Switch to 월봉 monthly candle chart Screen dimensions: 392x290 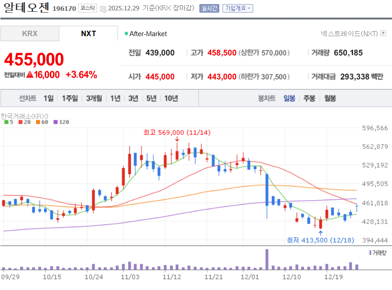coord(330,98)
